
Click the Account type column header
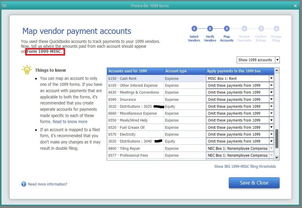[x=185, y=71]
